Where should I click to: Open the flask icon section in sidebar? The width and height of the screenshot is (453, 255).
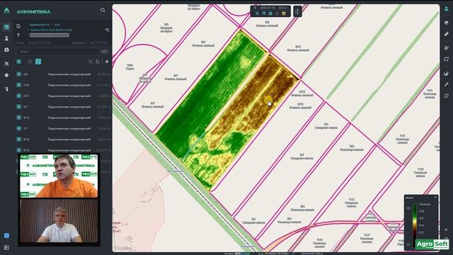click(x=6, y=38)
